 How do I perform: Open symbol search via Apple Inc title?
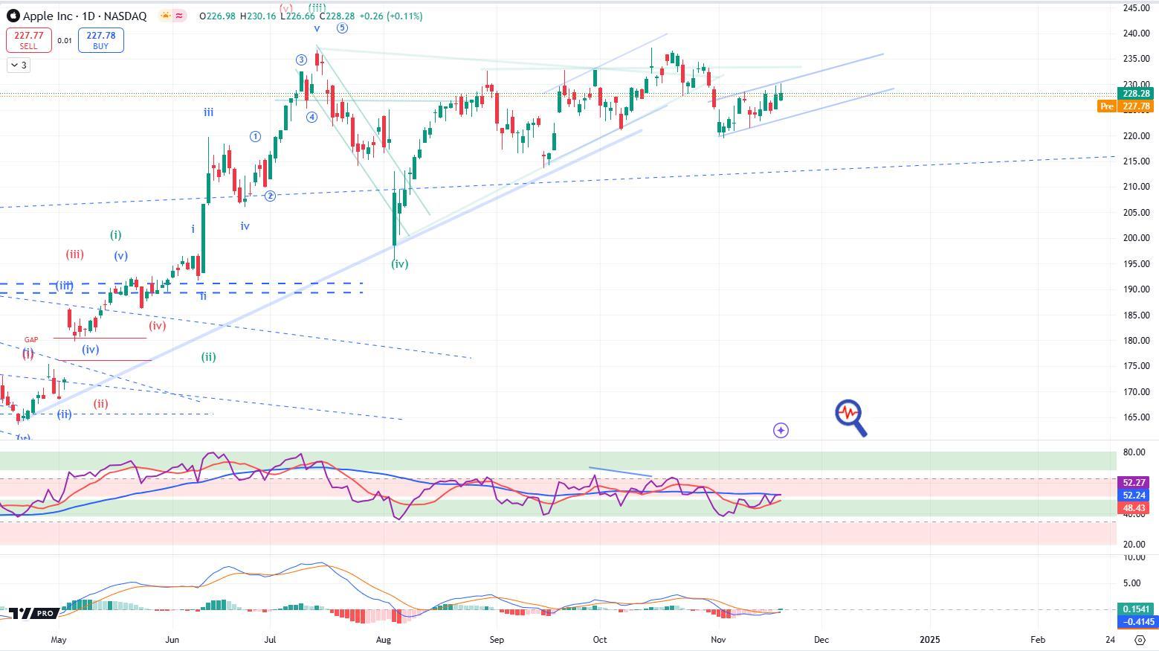[x=84, y=16]
